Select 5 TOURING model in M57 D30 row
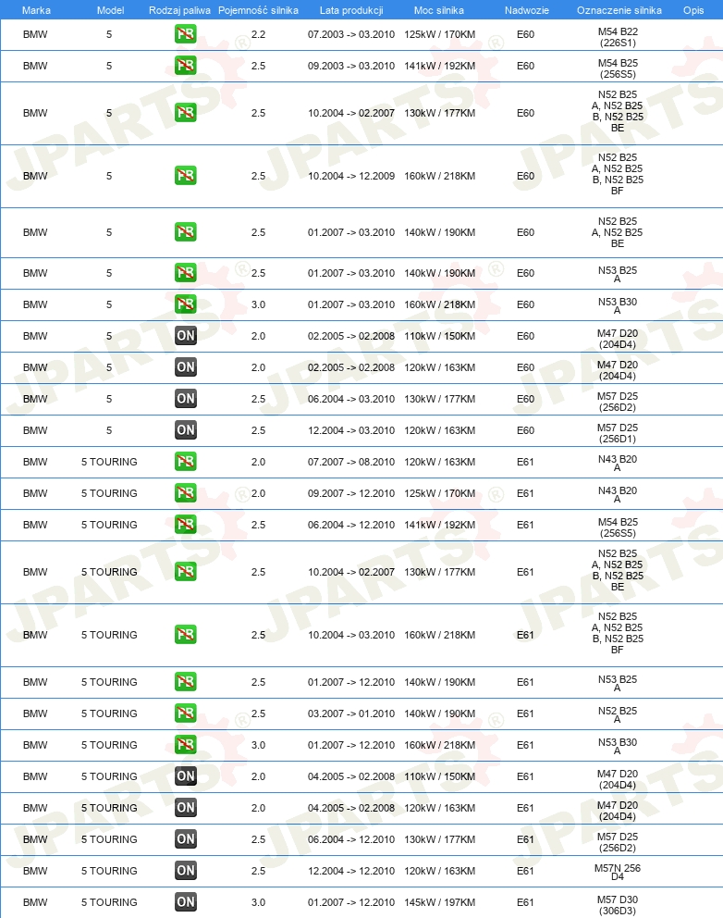 [109, 902]
